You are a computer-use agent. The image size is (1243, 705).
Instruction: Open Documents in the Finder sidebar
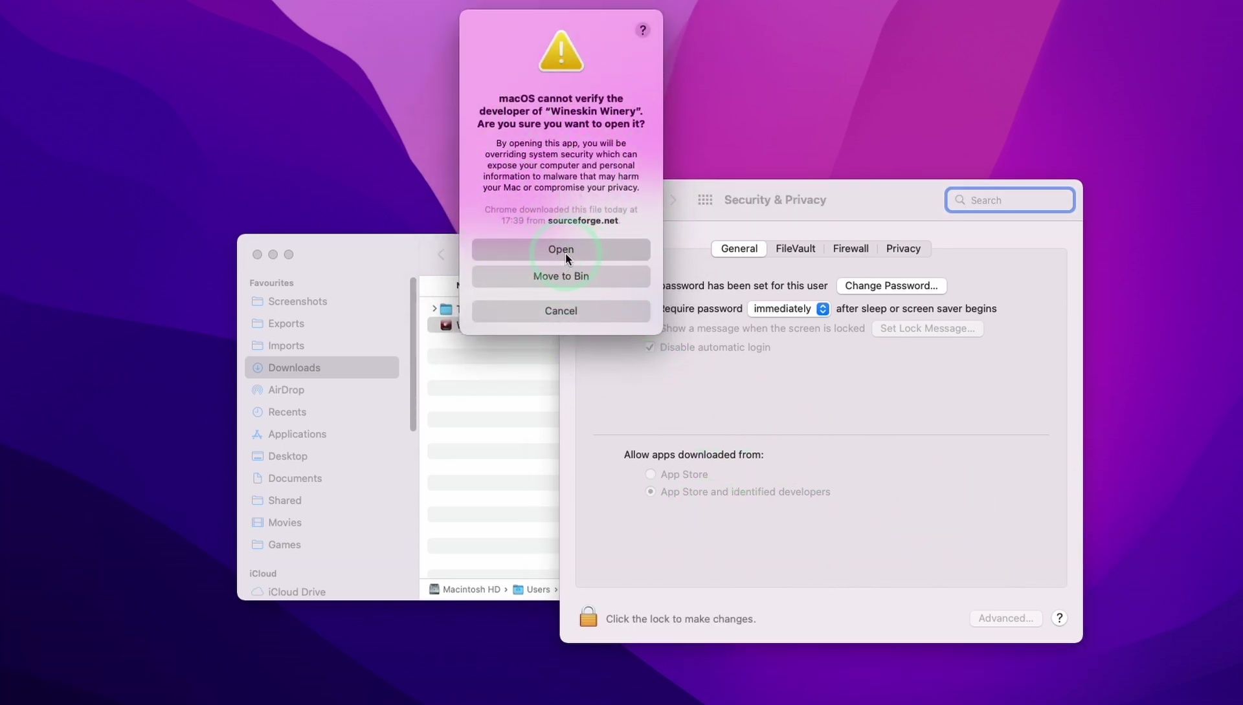click(x=322, y=479)
